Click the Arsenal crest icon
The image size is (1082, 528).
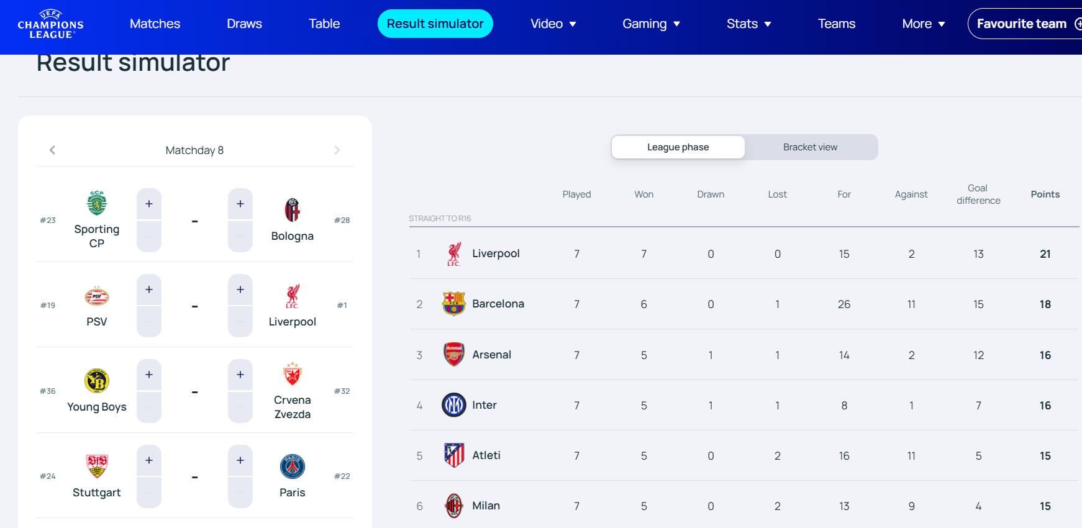click(x=454, y=355)
